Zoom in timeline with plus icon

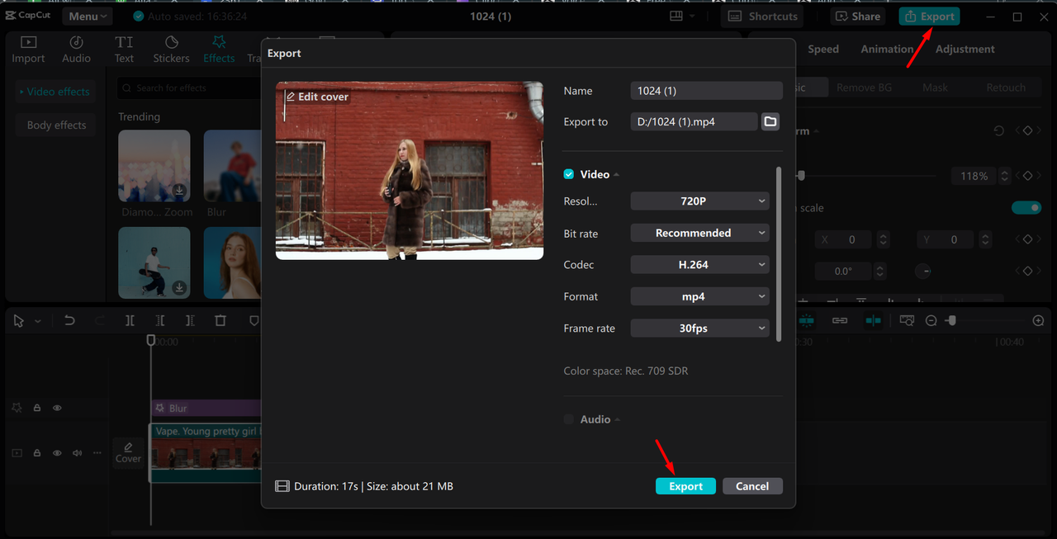point(1039,320)
